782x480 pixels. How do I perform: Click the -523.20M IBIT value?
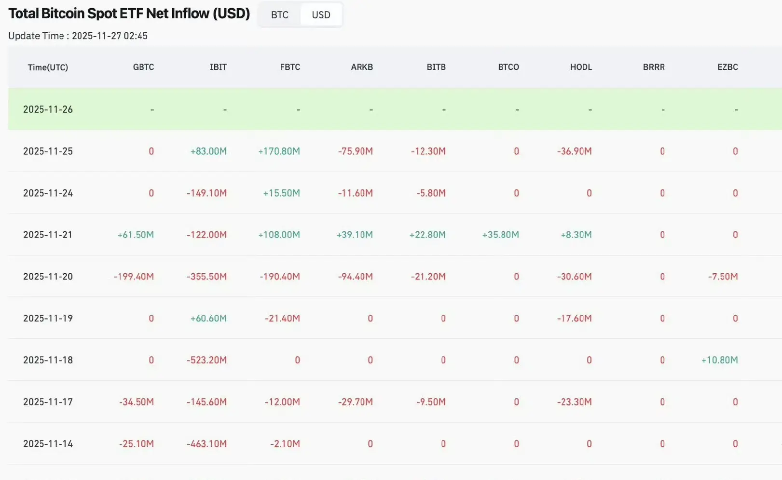click(x=206, y=360)
